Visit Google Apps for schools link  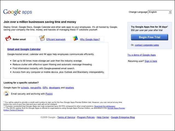(25, 88)
